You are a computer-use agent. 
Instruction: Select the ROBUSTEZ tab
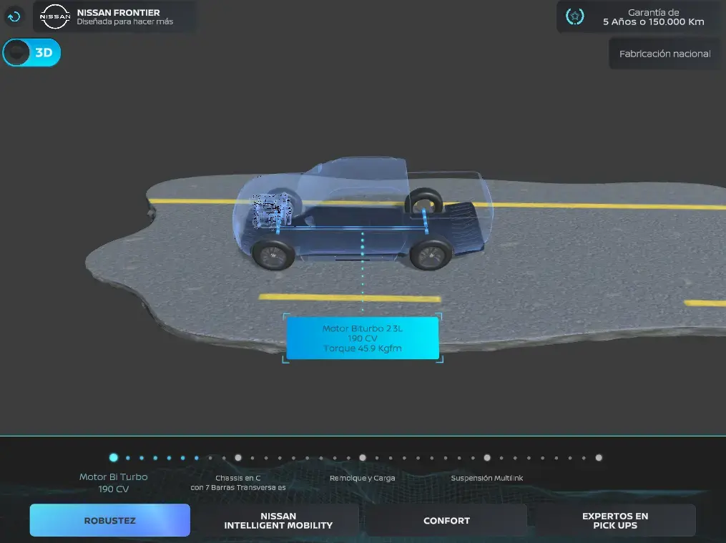point(109,520)
